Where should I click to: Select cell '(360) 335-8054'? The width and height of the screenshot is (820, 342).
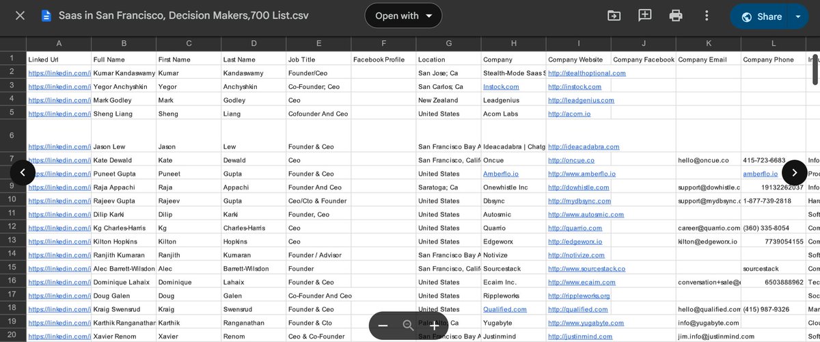tap(774, 228)
